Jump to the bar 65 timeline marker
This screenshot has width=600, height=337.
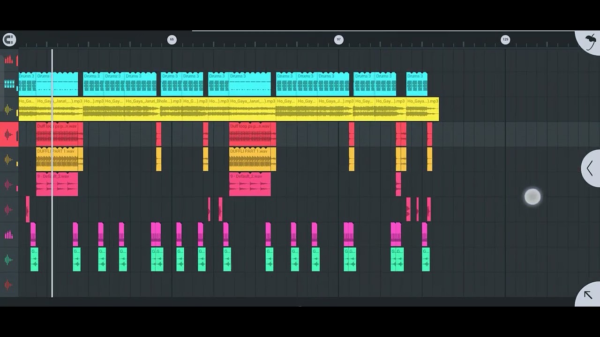coord(172,40)
